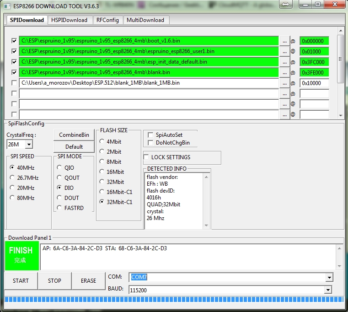Image resolution: width=348 pixels, height=312 pixels.
Task: Browse file for esp_init_data_default.bin row
Action: point(284,62)
